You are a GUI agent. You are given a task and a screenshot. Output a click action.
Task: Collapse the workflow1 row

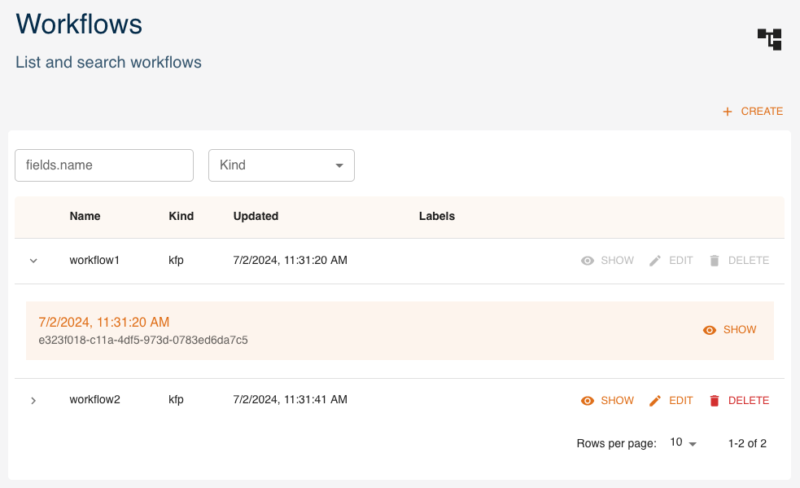point(33,261)
